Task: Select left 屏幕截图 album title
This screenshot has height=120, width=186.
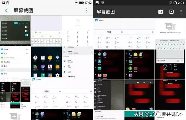Action: tap(23, 11)
